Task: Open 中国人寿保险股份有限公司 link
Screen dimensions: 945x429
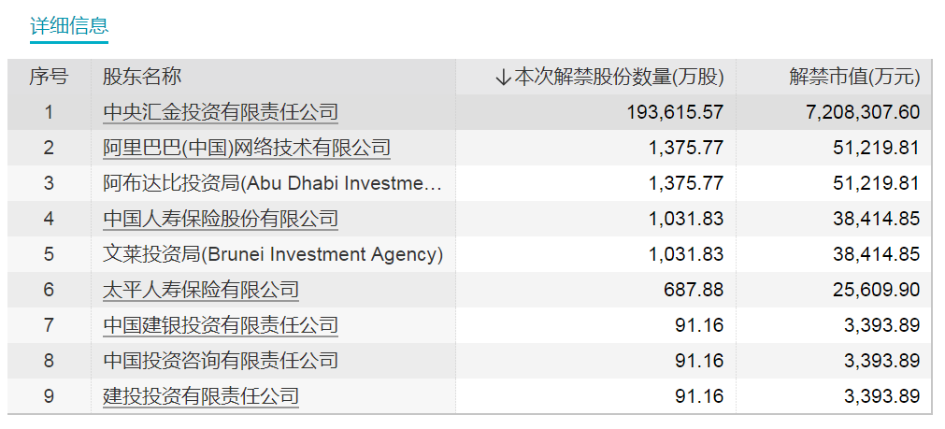Action: [221, 219]
